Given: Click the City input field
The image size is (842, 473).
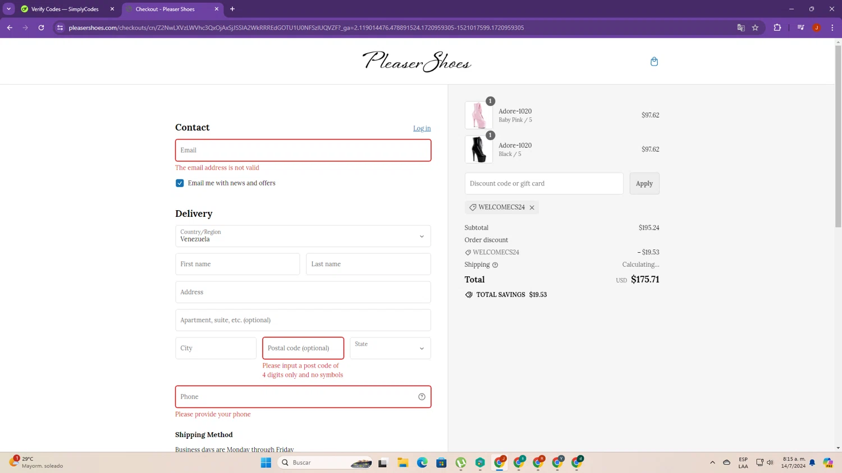Looking at the screenshot, I should 216,348.
